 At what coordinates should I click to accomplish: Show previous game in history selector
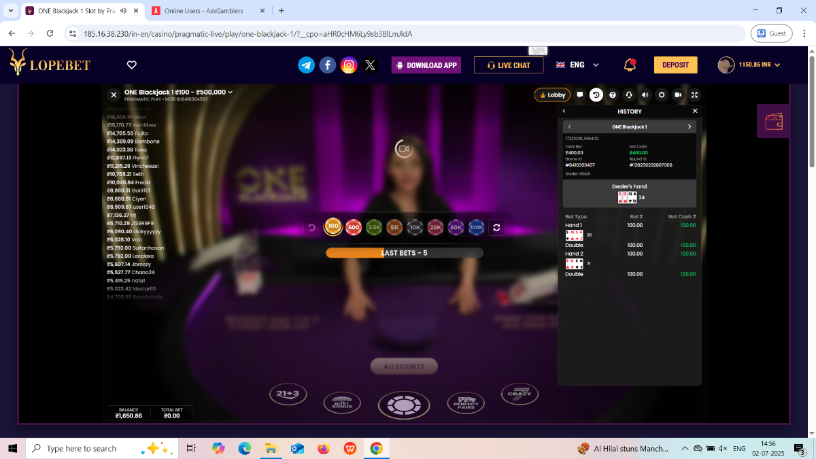click(x=570, y=126)
